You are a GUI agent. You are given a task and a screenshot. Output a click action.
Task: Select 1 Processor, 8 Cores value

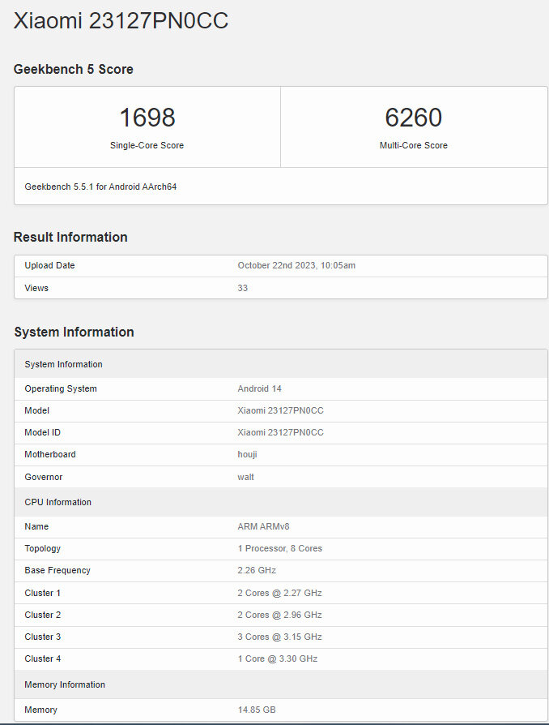tap(280, 548)
